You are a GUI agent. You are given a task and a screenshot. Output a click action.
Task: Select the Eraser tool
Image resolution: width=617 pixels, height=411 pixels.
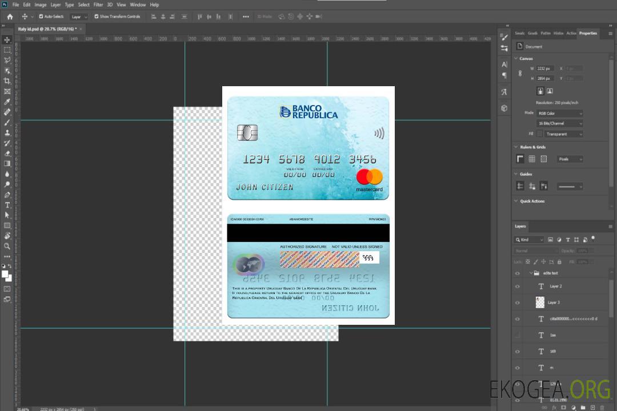7,154
